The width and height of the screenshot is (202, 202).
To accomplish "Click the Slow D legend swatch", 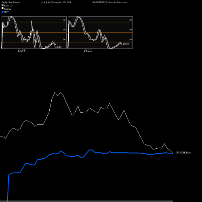I will pyautogui.click(x=2, y=5).
